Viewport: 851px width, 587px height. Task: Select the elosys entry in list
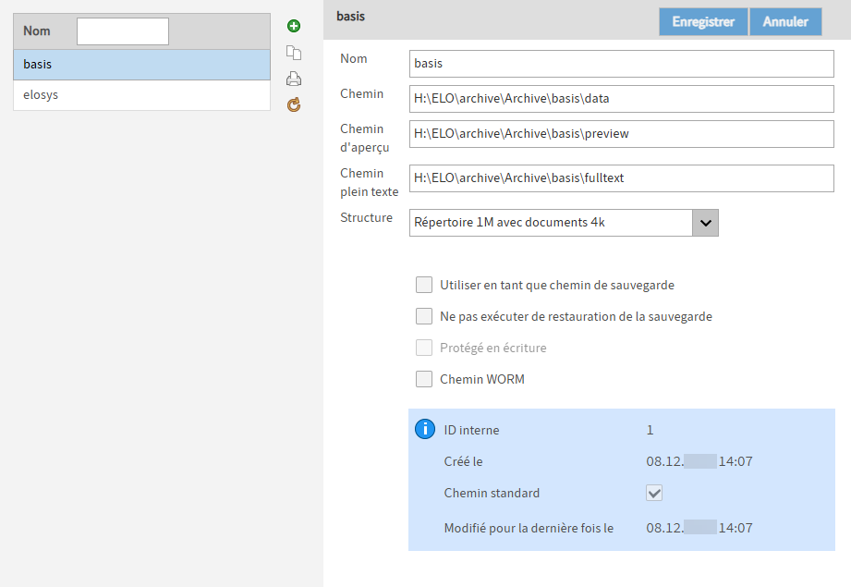click(141, 95)
